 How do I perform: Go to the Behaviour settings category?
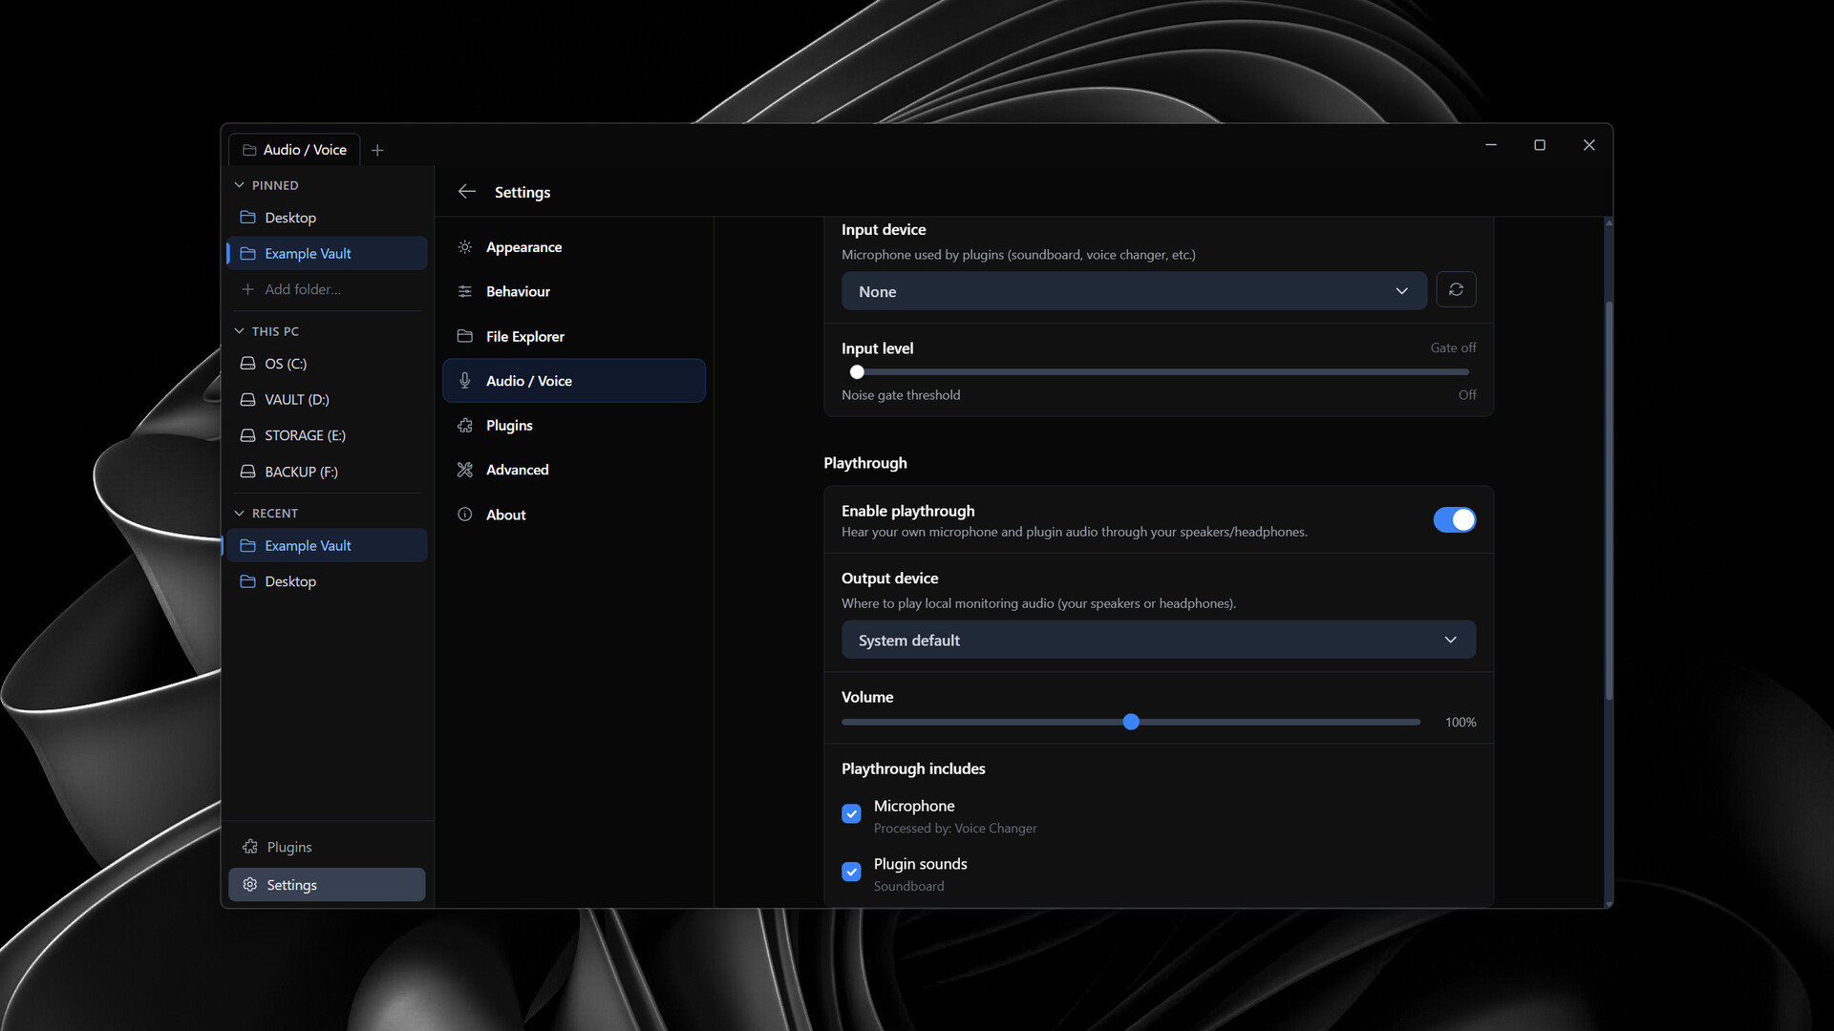point(518,292)
